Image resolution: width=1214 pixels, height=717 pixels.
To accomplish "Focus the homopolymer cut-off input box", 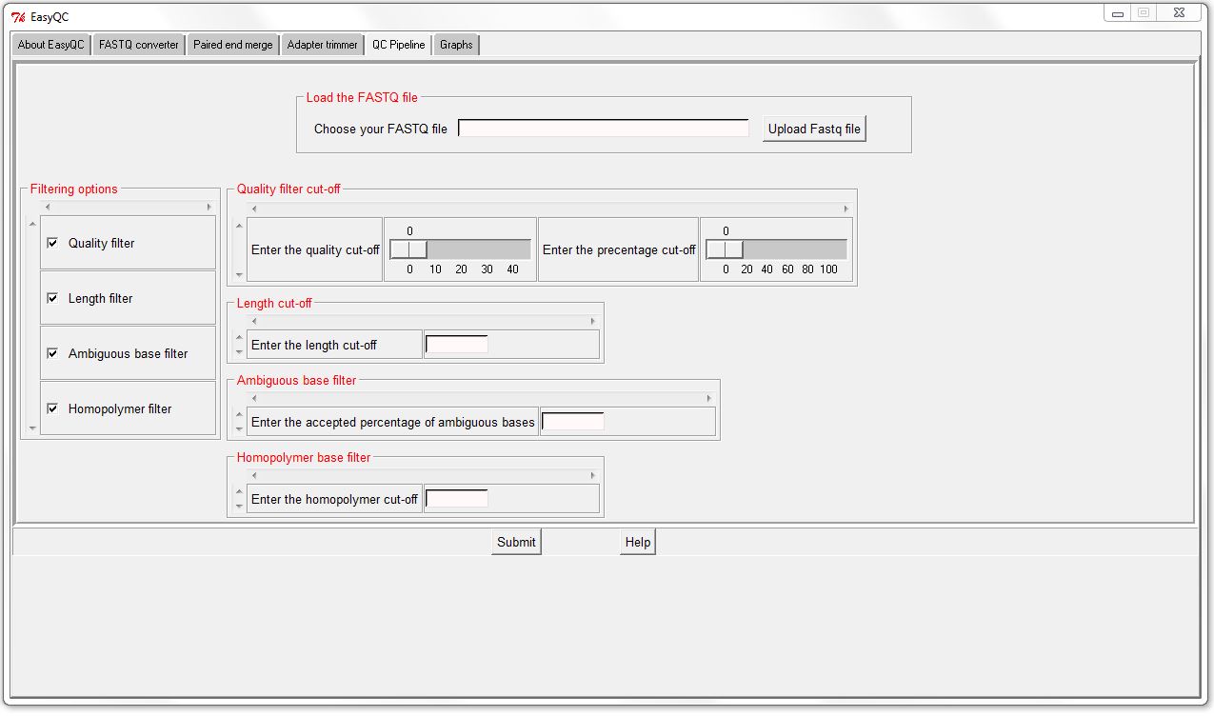I will coord(457,499).
